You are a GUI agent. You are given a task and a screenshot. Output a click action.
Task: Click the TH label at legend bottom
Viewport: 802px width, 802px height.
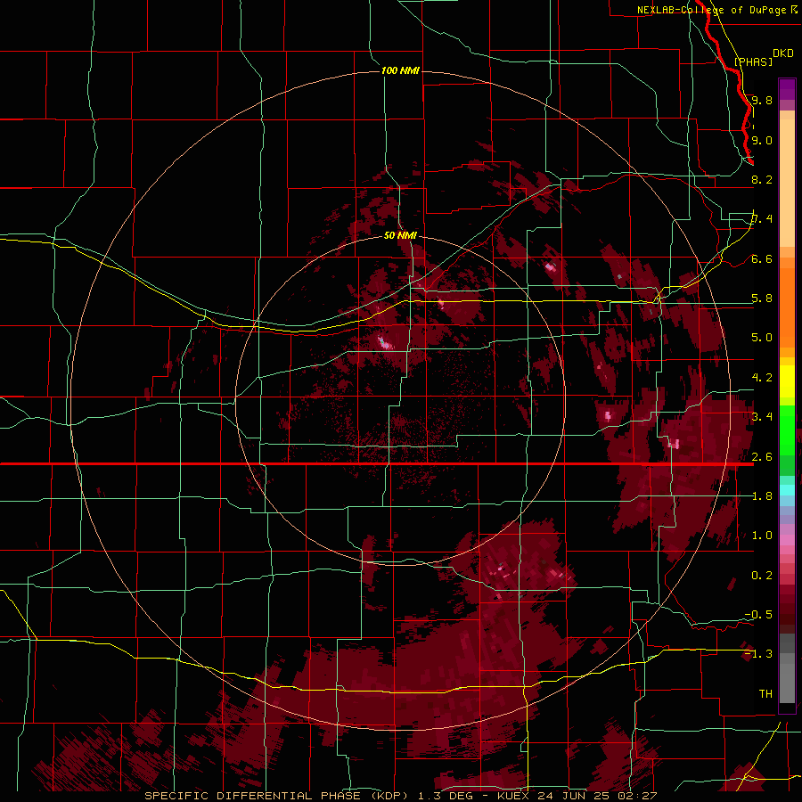[x=765, y=694]
